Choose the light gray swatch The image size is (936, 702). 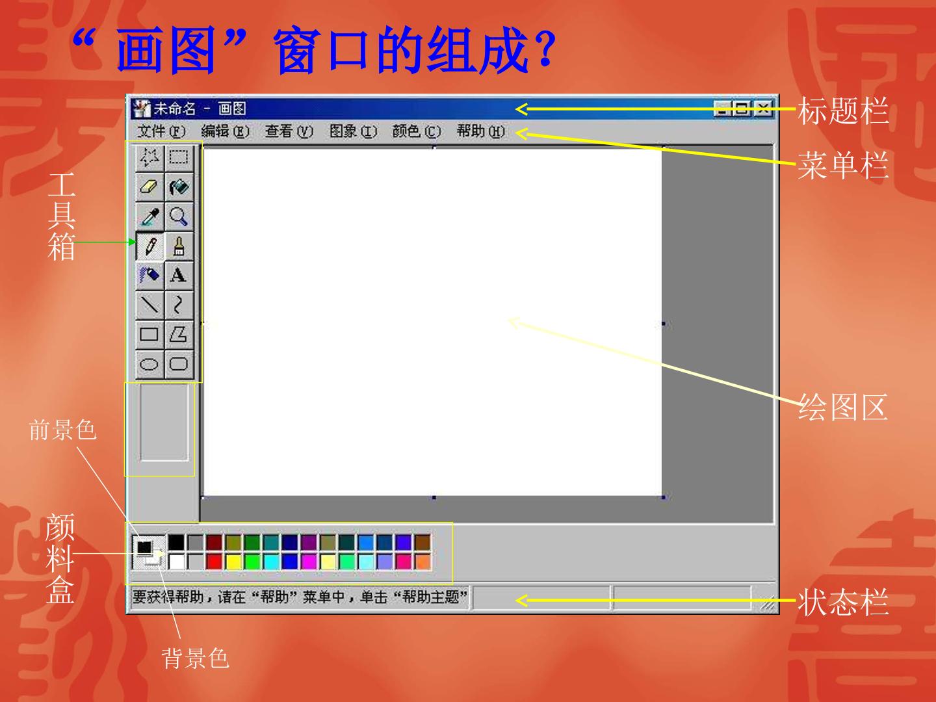pyautogui.click(x=196, y=562)
